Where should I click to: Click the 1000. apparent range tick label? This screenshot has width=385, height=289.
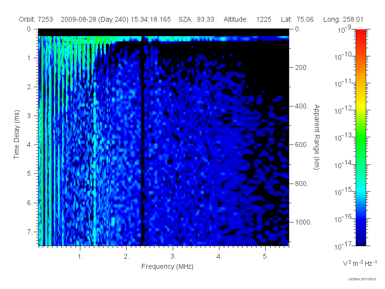304,222
